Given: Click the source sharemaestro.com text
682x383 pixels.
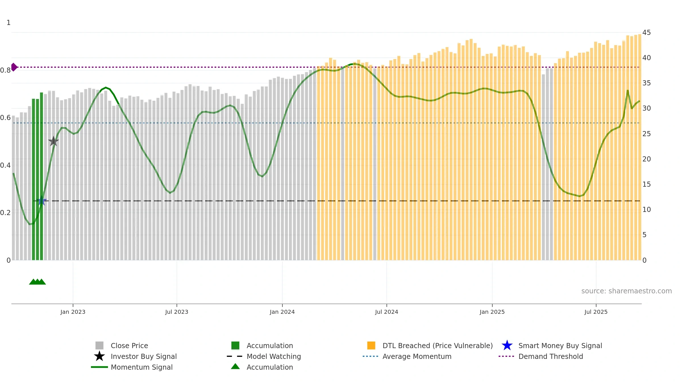Looking at the screenshot, I should [627, 291].
